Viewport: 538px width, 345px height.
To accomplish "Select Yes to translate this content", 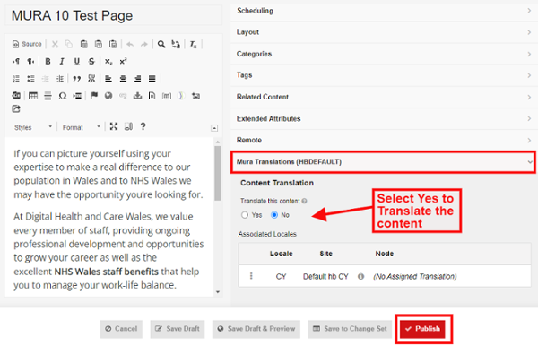I will pyautogui.click(x=245, y=215).
